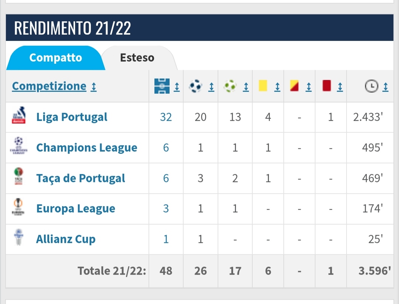Click the minutes played clock icon
The height and width of the screenshot is (304, 399).
click(372, 86)
